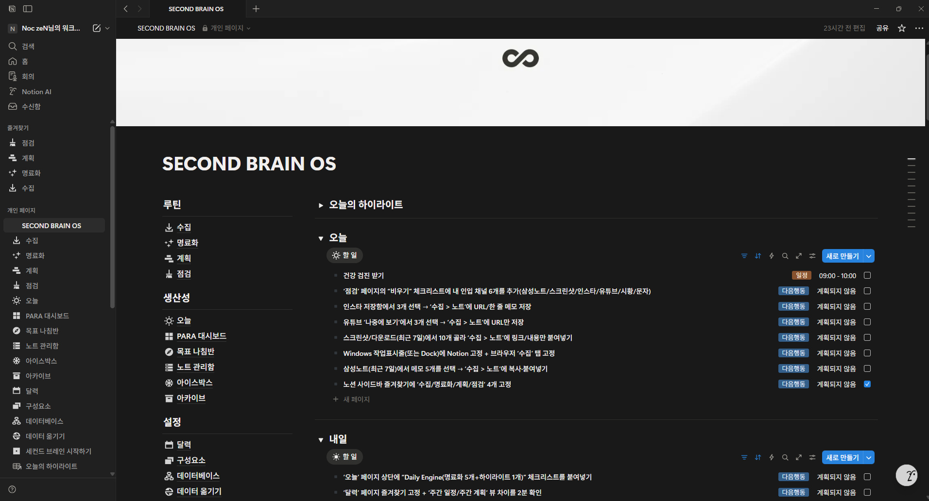This screenshot has height=501, width=929.
Task: Click the 공유 share button
Action: coord(882,28)
